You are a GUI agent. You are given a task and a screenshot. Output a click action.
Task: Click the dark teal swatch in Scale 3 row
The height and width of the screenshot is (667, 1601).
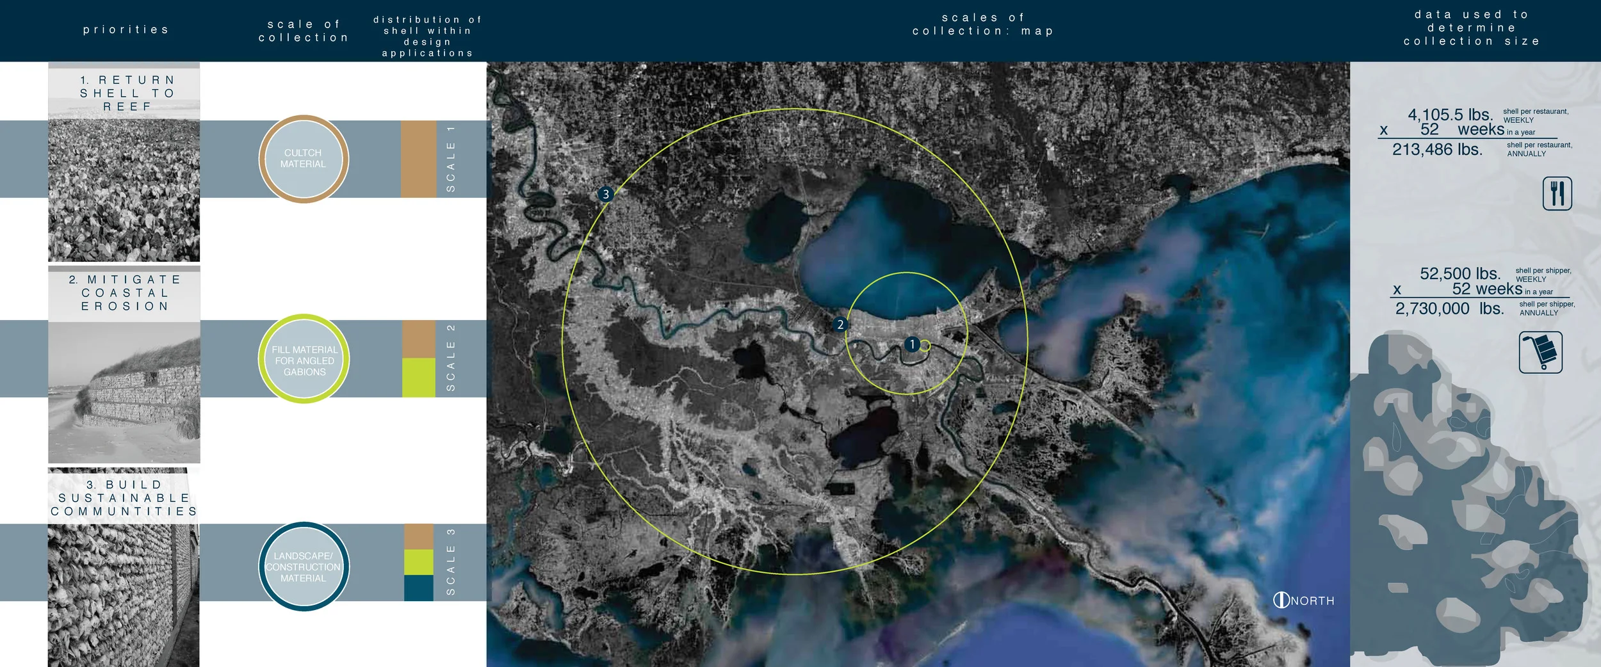(x=419, y=588)
